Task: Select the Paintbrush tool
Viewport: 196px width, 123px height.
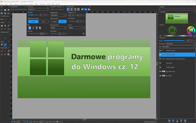Action: (5, 51)
